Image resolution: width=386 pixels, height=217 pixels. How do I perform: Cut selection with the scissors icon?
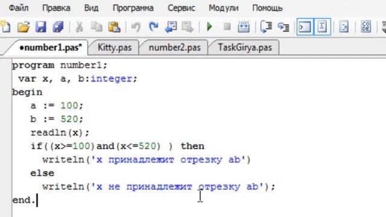click(79, 27)
